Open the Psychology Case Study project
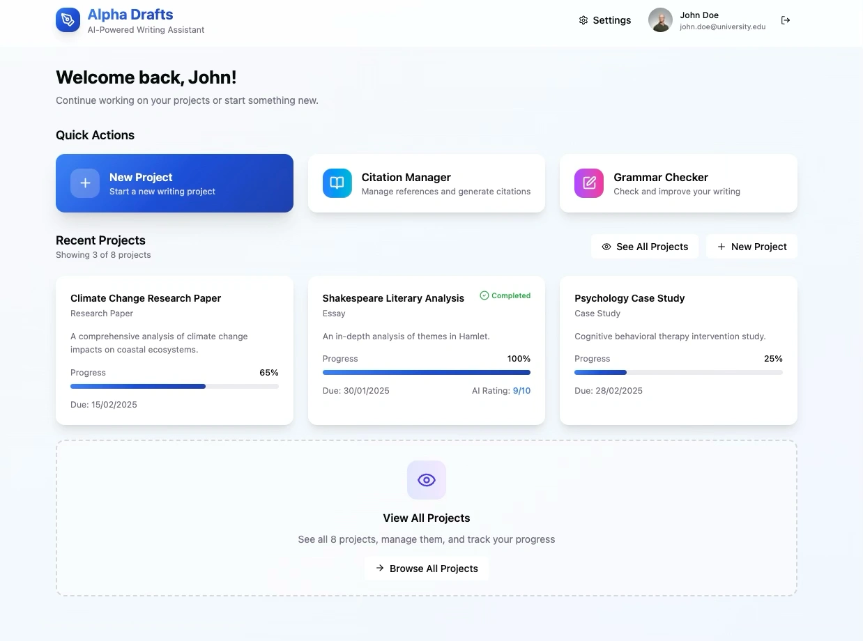 tap(678, 350)
